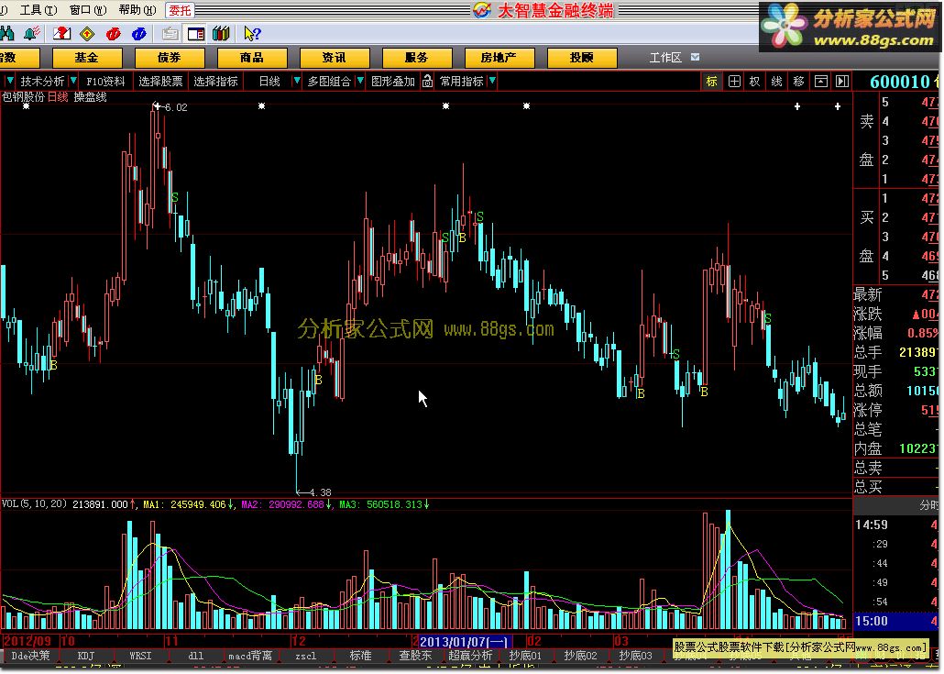
Task: Click the gray news card icon
Action: (x=170, y=34)
